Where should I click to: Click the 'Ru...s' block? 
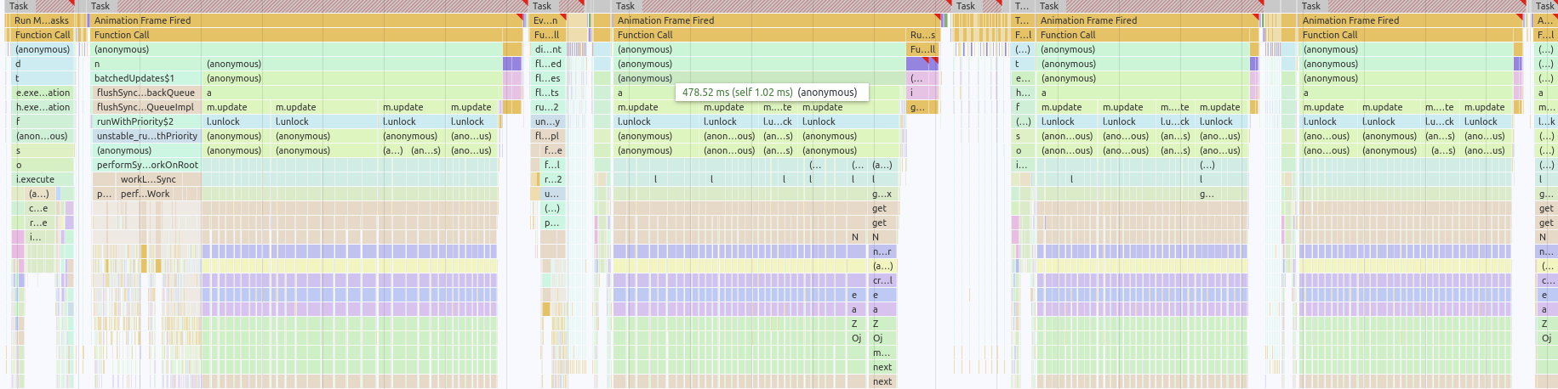point(922,35)
